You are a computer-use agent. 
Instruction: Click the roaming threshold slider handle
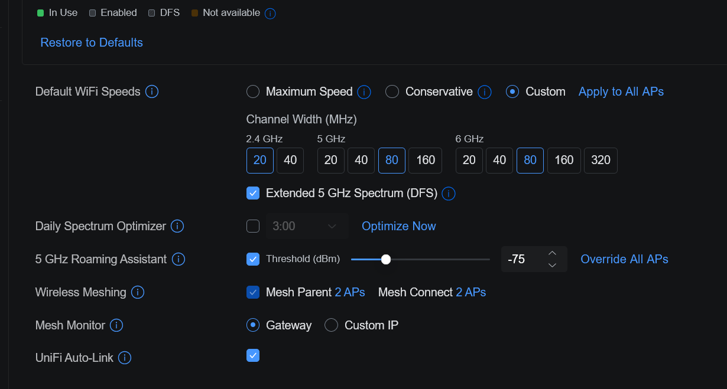(386, 259)
